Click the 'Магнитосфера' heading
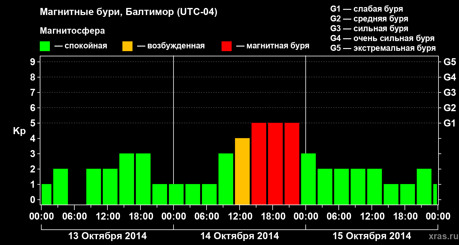459x245 pixels. [x=72, y=31]
